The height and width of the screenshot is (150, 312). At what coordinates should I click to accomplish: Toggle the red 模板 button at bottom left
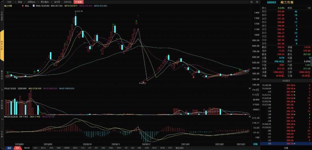18,148
